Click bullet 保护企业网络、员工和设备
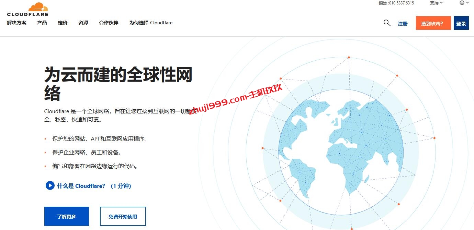Screen dimensions: 474x230 (x=87, y=153)
